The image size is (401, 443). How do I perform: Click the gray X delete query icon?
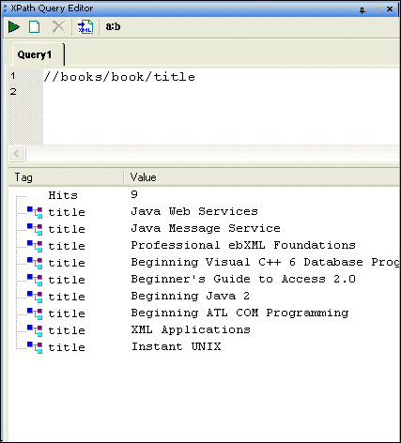(x=58, y=27)
